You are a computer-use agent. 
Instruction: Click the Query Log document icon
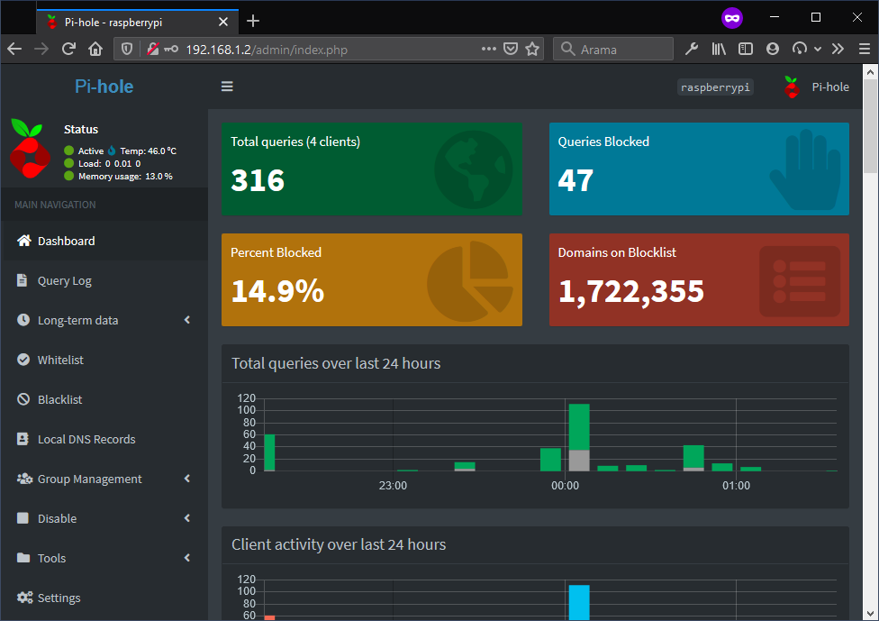[22, 280]
